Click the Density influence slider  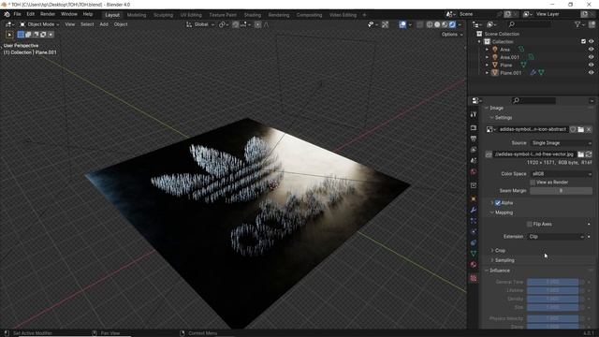552,299
